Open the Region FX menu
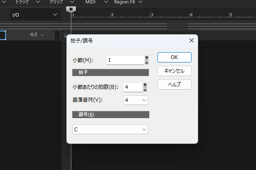Image resolution: width=256 pixels, height=170 pixels. [x=128, y=2]
